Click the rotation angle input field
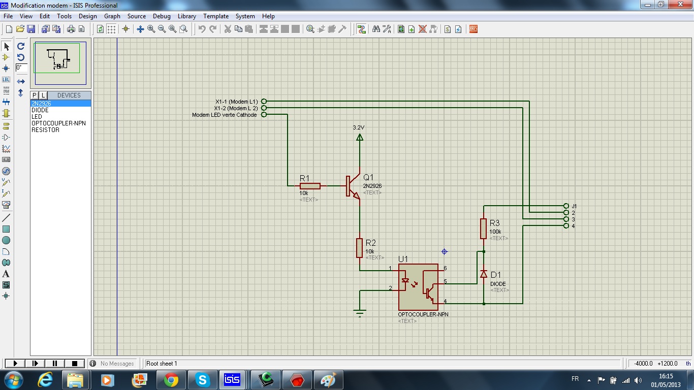This screenshot has width=694, height=390. coord(21,68)
